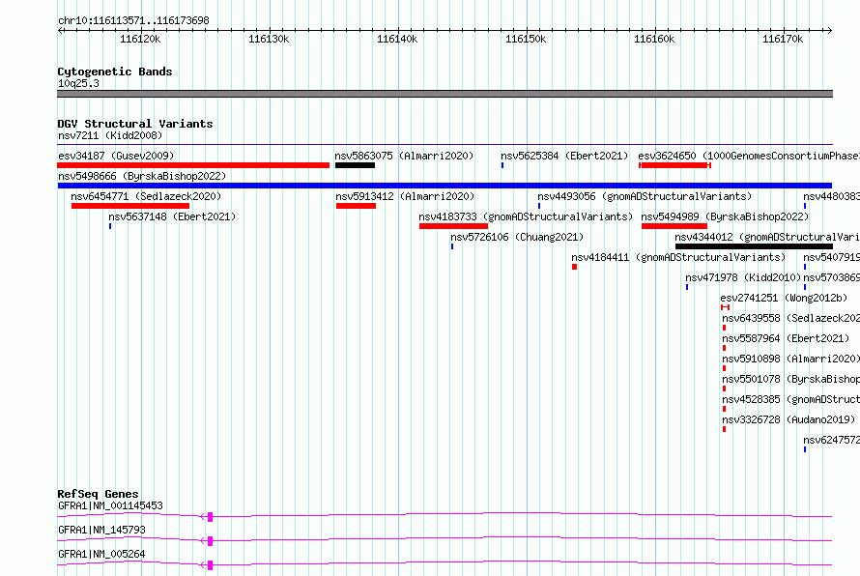This screenshot has width=860, height=576.
Task: Click the nsv5625384 (Ebert2021) blue marker
Action: point(502,165)
